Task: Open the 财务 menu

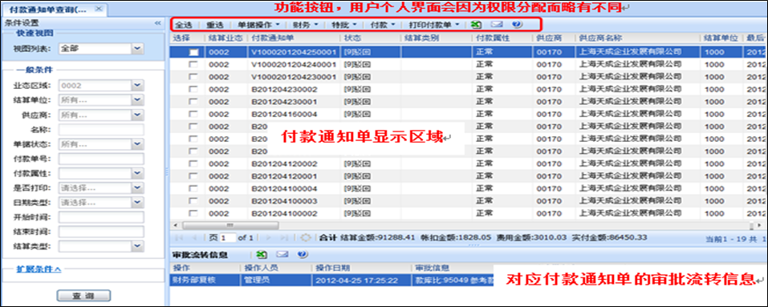Action: tap(306, 24)
